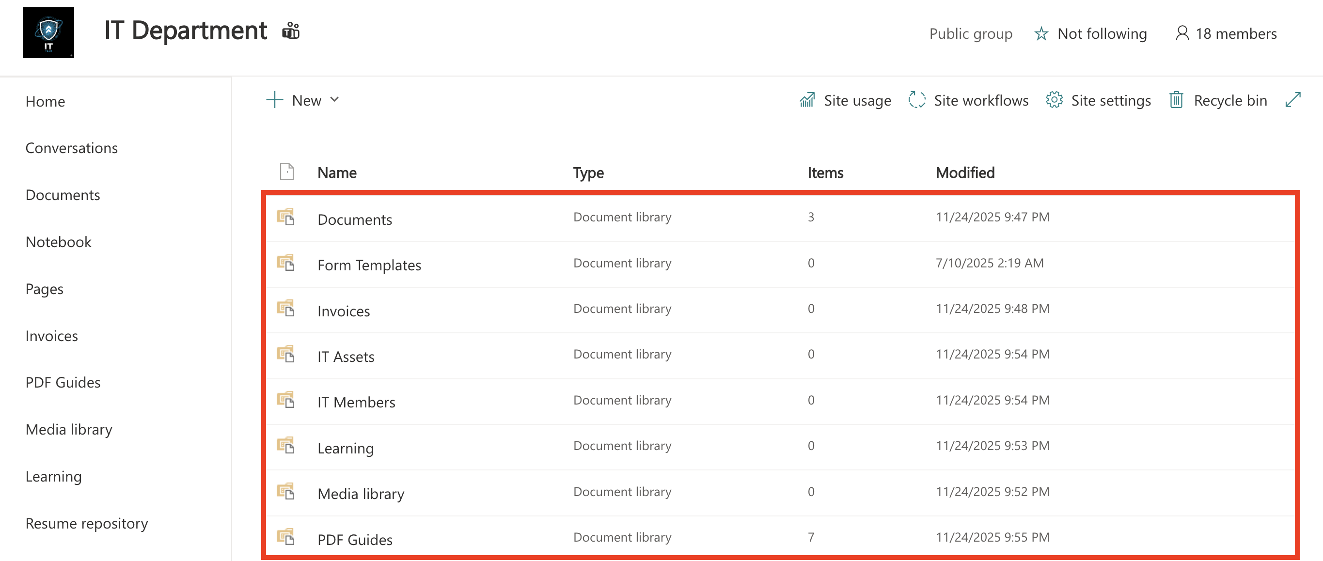1323x561 pixels.
Task: Open PDF Guides library from the list
Action: (x=354, y=540)
